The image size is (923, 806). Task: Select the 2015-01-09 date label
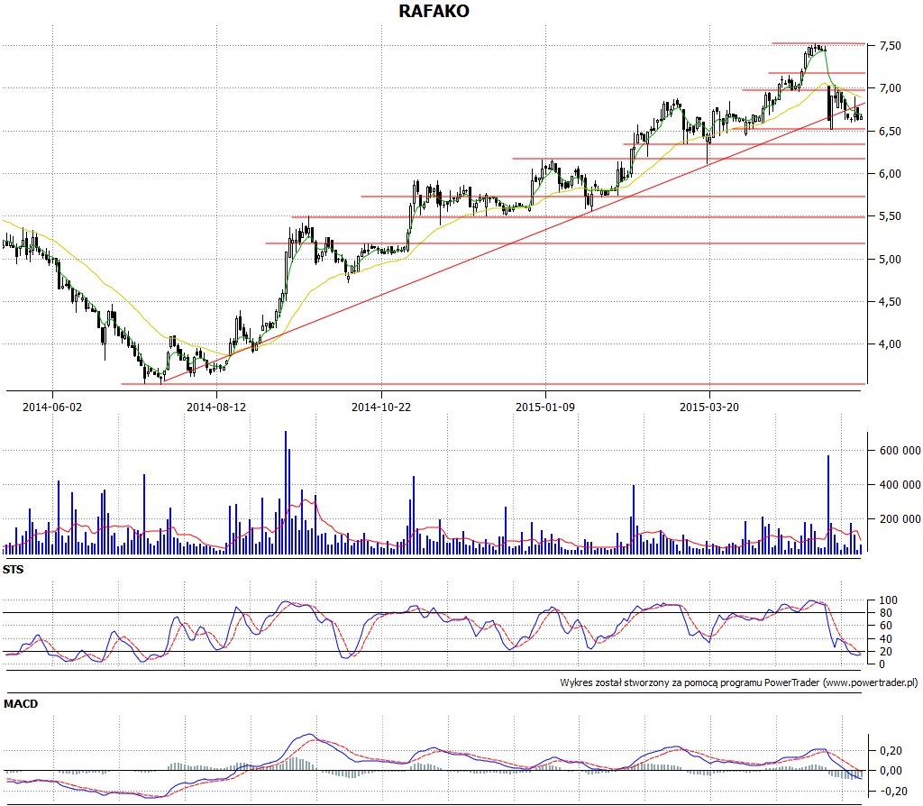click(545, 407)
